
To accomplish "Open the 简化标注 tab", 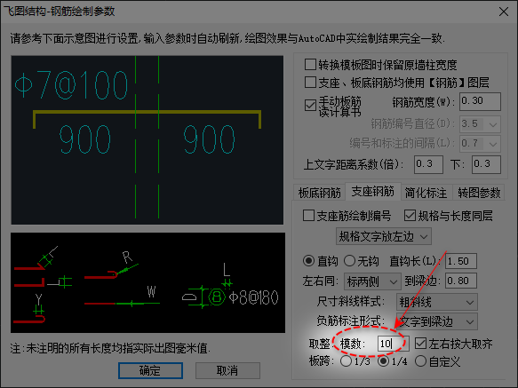I will 426,193.
